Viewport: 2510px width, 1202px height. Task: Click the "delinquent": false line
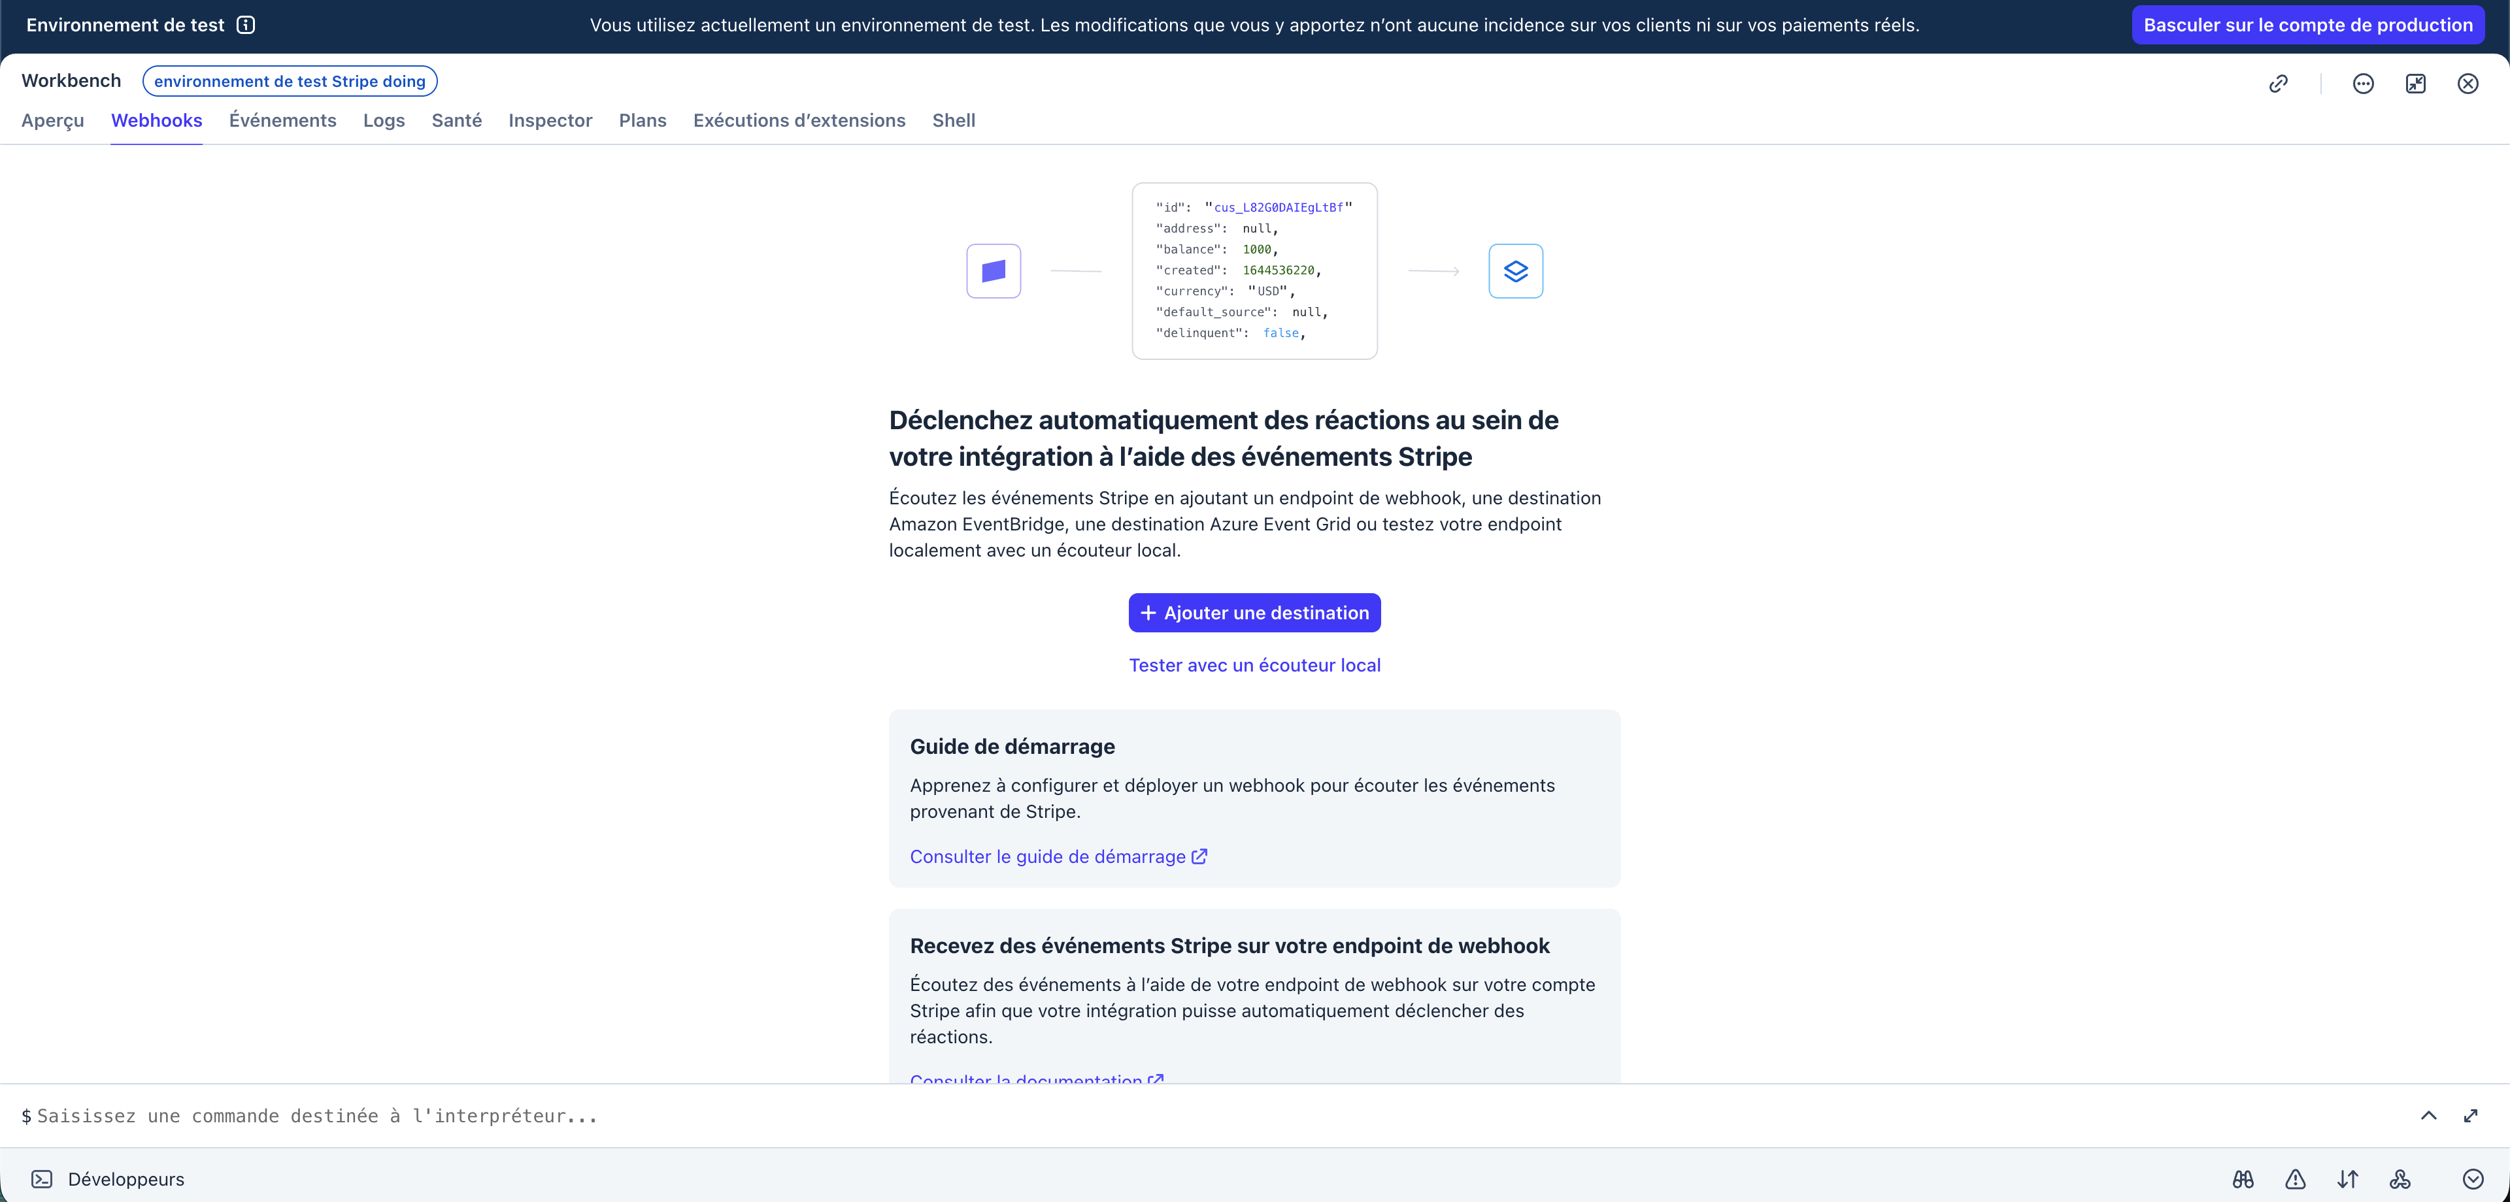pos(1231,333)
